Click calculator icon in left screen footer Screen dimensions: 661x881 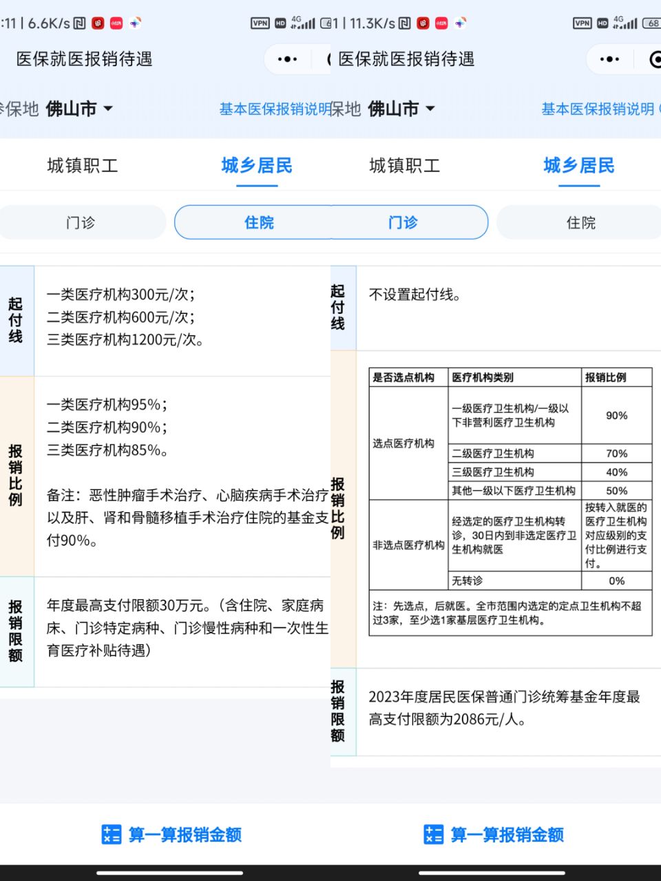point(111,834)
